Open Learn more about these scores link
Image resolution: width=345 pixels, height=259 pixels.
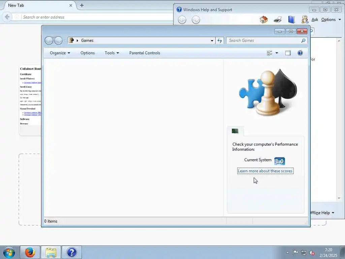coord(265,171)
